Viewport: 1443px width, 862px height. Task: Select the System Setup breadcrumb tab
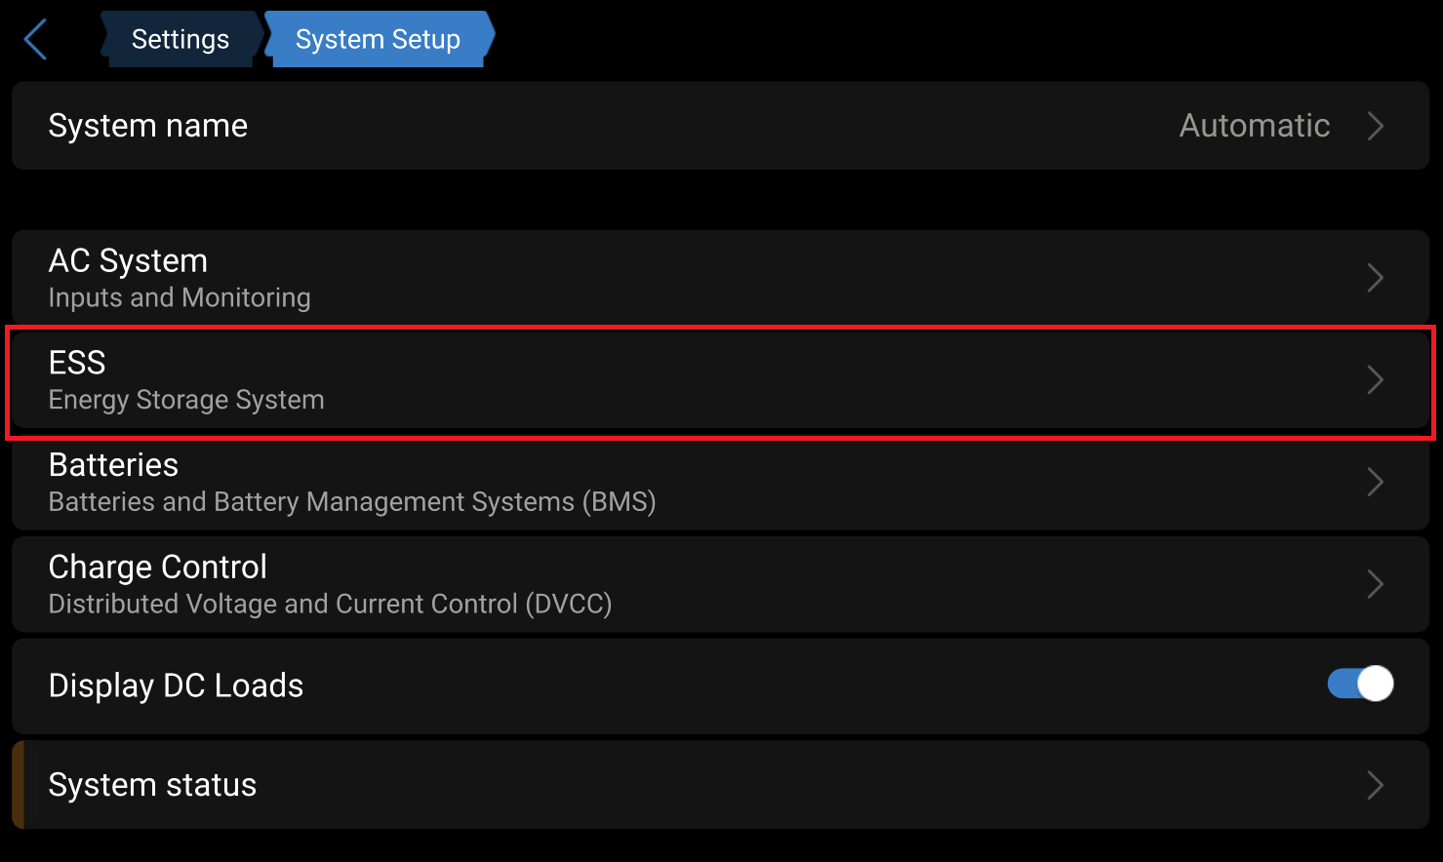[379, 39]
